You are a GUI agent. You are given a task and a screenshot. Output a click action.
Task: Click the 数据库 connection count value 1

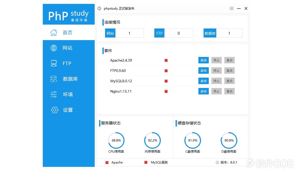(x=229, y=33)
